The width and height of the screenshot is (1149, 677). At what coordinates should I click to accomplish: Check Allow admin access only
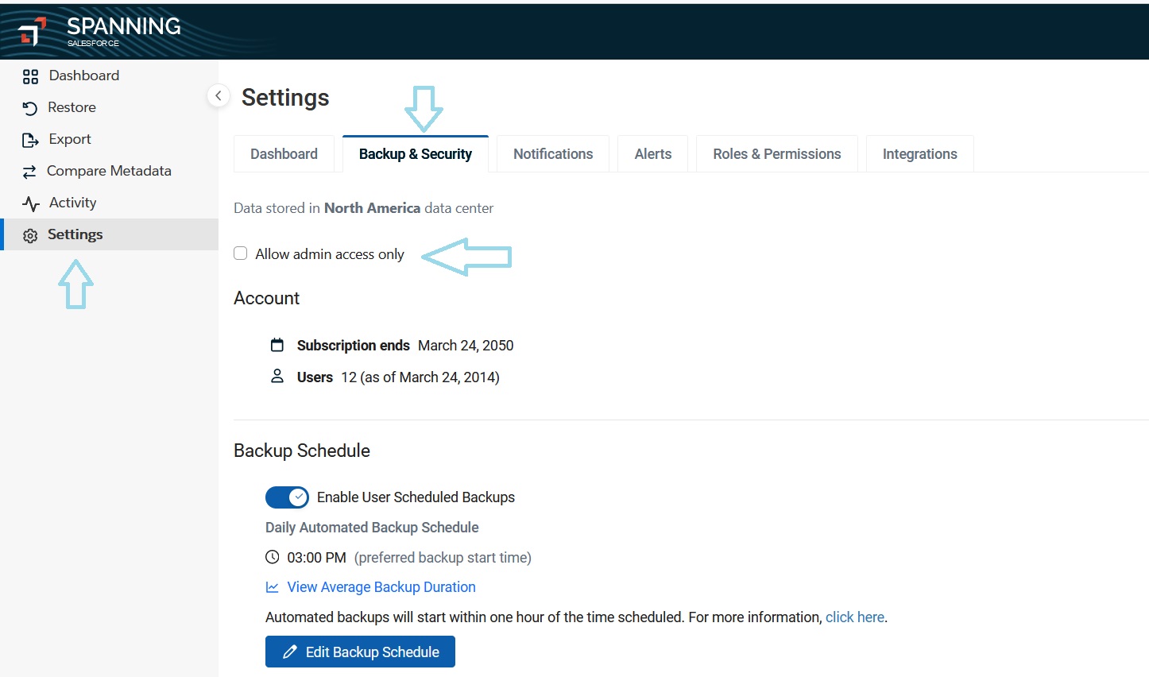click(241, 253)
